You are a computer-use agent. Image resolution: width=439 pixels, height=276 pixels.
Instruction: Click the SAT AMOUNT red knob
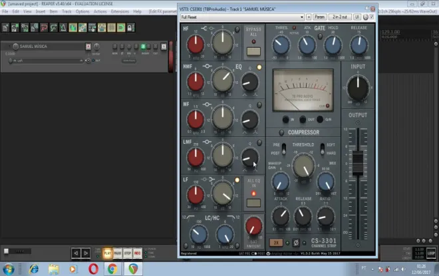click(253, 225)
